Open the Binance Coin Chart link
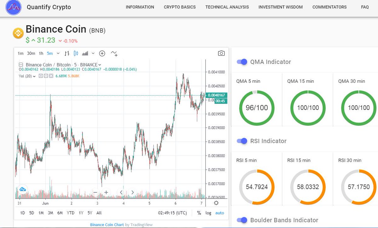Screen dimensions: 378x228 (107, 225)
